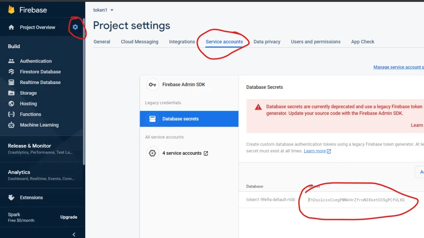Viewport: 424px width, 238px height.
Task: Open the token1 project dropdown
Action: click(x=103, y=10)
